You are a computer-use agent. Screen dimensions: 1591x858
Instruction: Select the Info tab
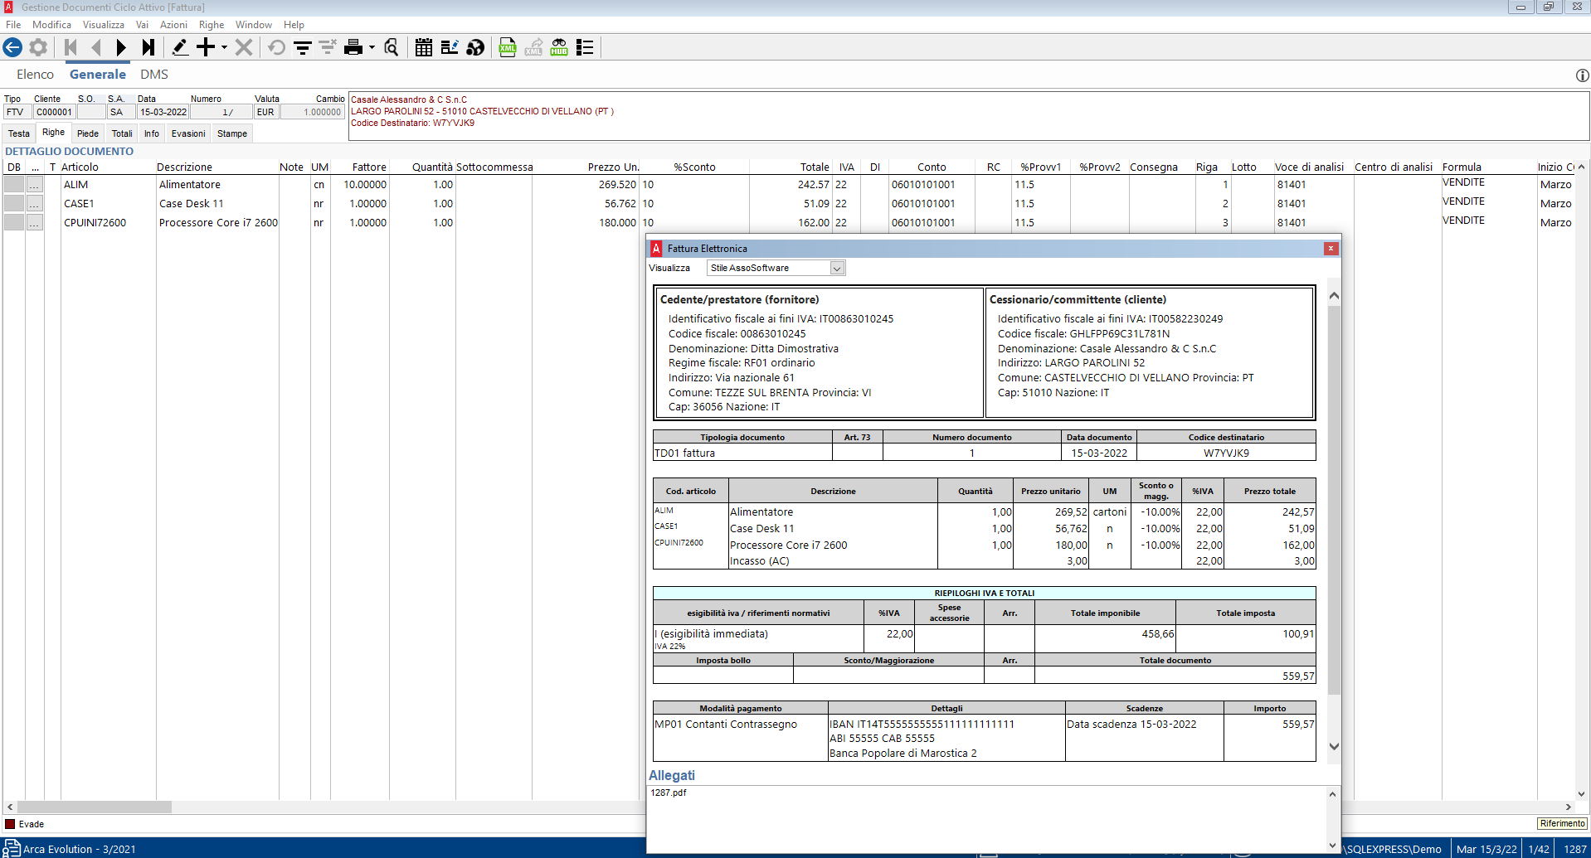coord(152,133)
